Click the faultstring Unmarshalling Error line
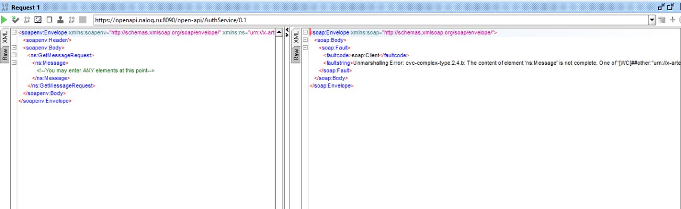681x209 pixels. [x=502, y=63]
